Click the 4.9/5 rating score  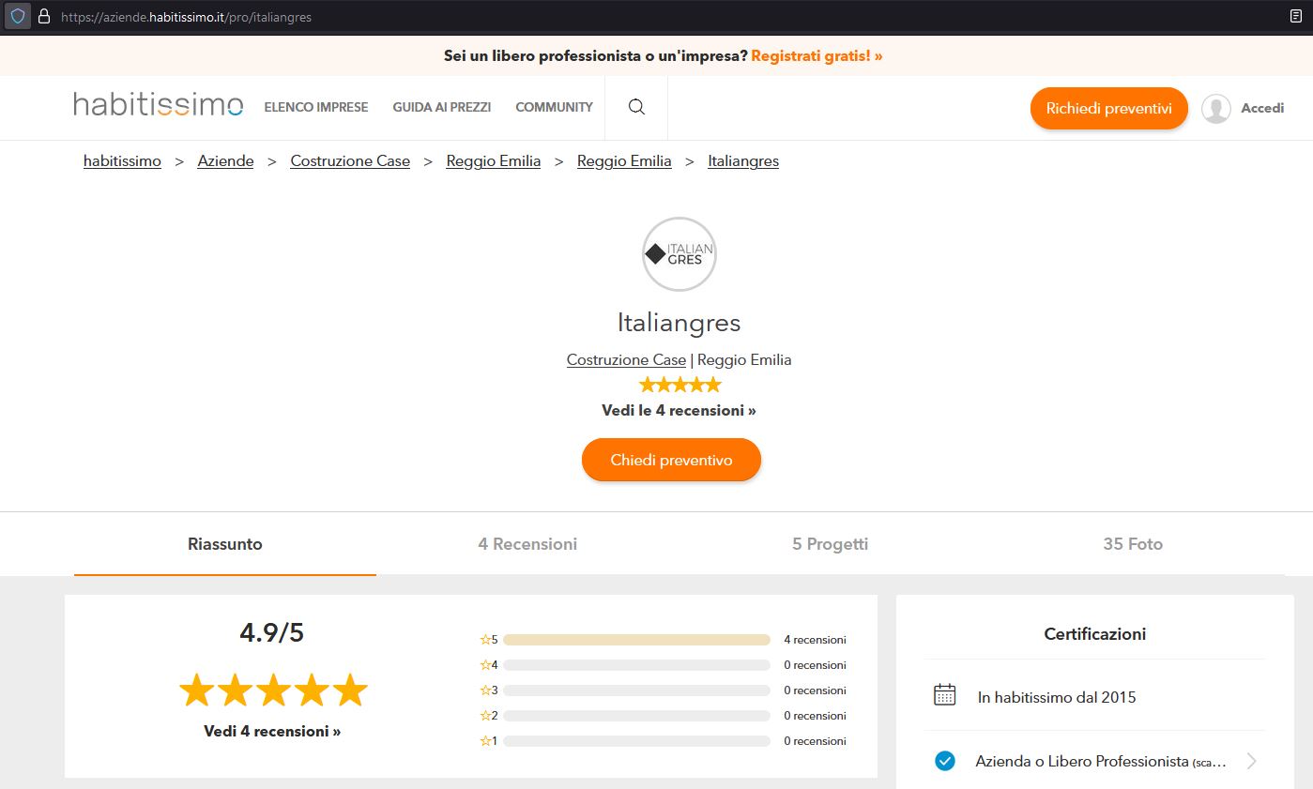tap(272, 633)
